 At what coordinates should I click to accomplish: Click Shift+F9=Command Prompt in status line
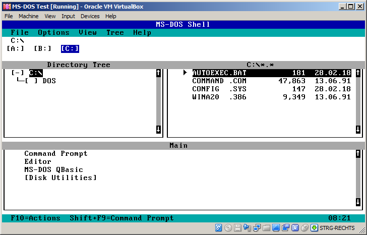(x=121, y=218)
